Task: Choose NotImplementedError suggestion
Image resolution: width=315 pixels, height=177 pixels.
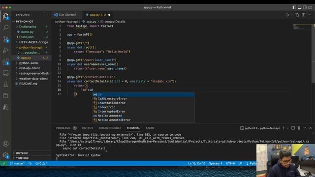Action: coord(143,120)
